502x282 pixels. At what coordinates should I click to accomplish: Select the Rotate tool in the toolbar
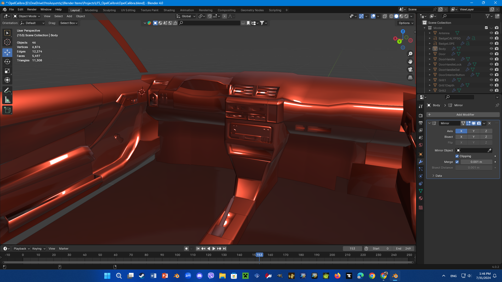pyautogui.click(x=7, y=62)
